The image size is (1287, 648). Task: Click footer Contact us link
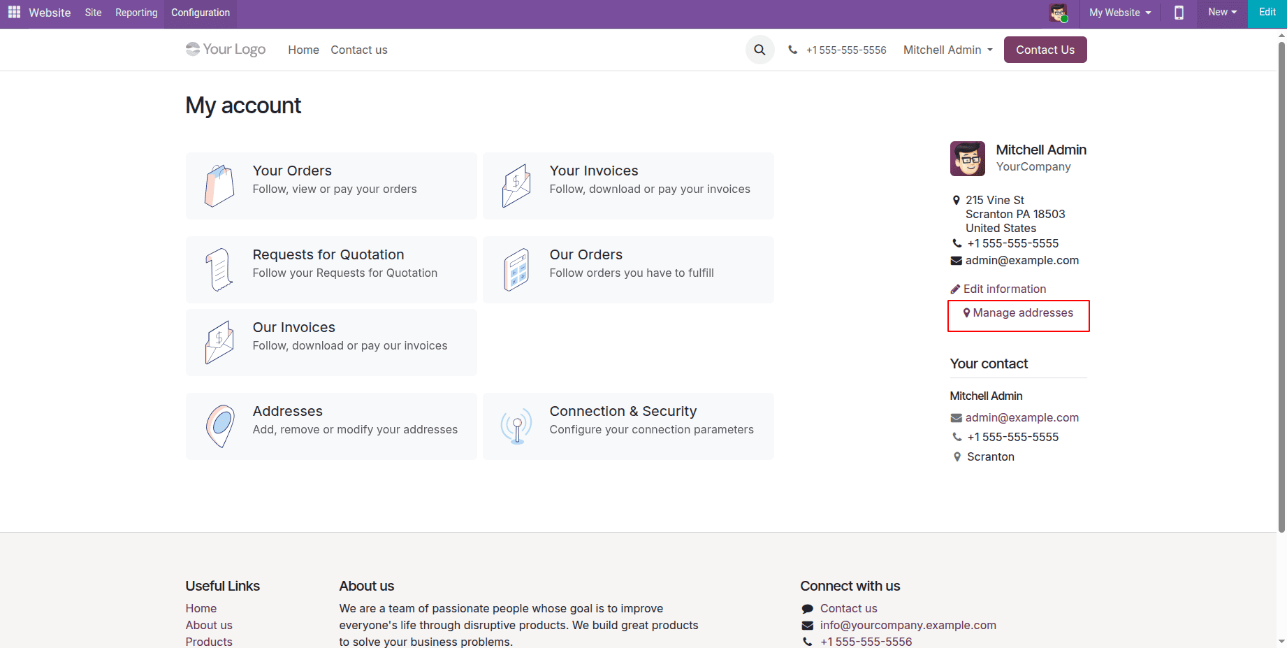[x=849, y=608]
